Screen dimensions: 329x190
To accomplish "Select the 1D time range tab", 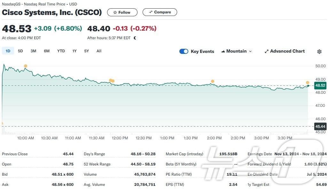I will point(8,51).
